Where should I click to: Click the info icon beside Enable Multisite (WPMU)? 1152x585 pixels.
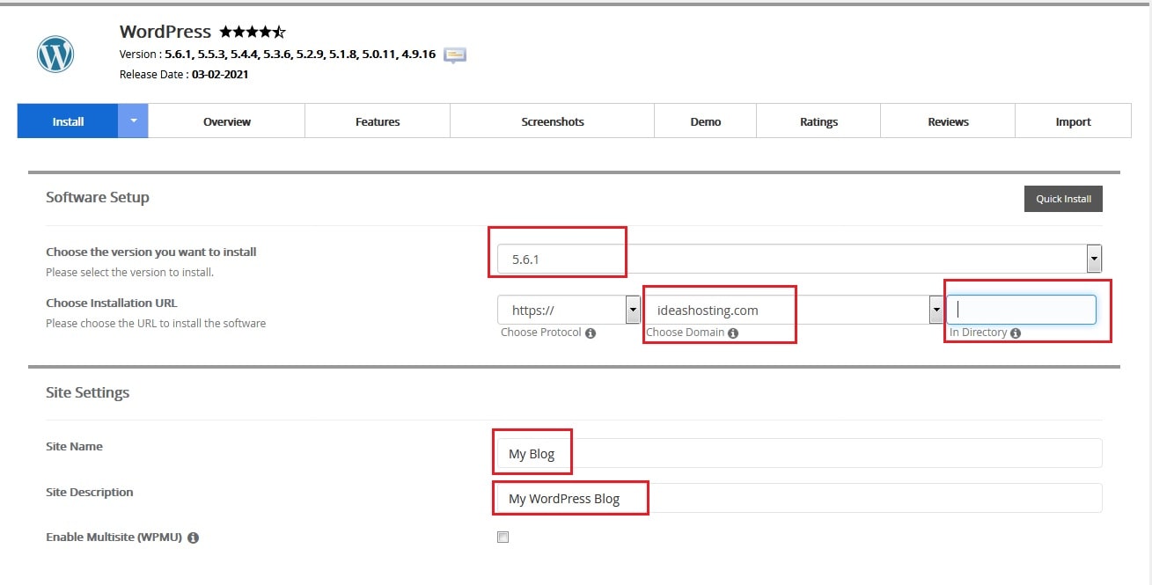click(193, 537)
